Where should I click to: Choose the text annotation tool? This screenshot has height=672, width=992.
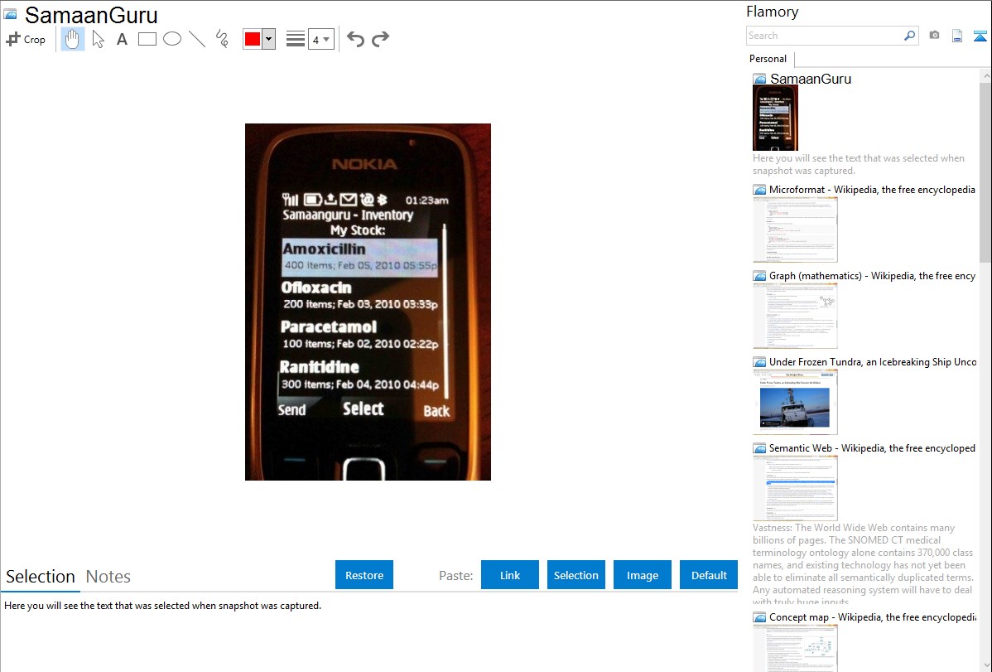pos(122,39)
